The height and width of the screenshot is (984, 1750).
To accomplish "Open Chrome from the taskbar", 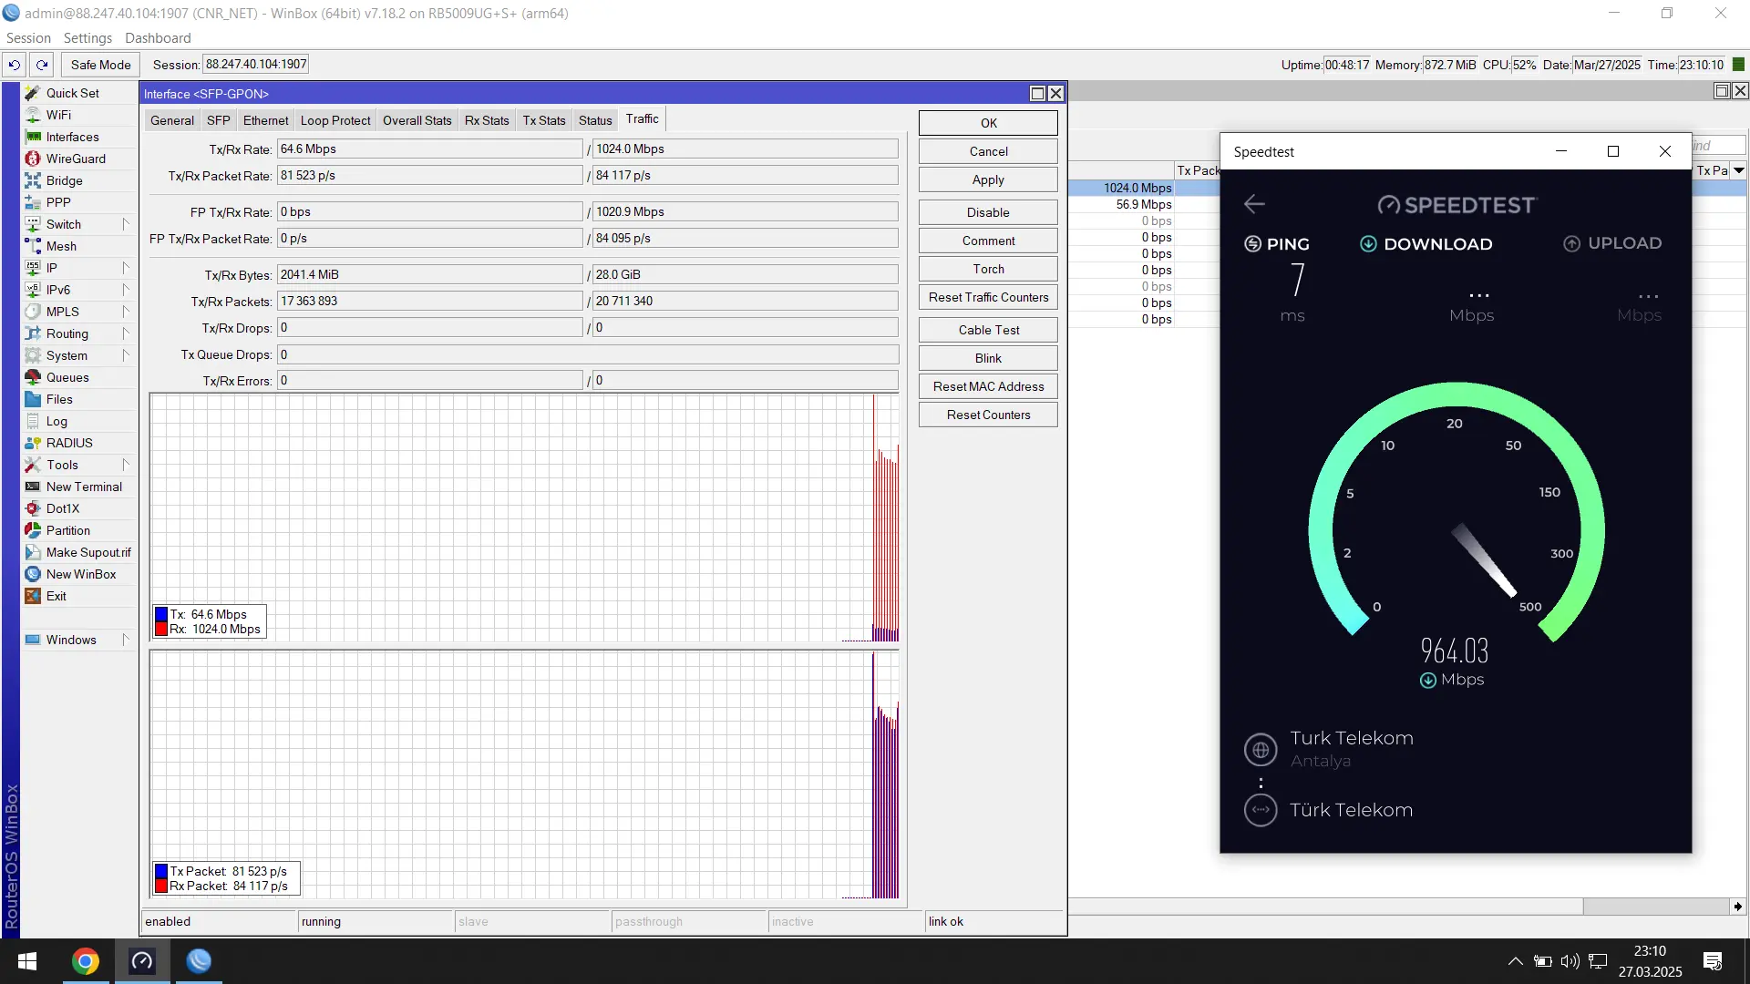I will (86, 961).
